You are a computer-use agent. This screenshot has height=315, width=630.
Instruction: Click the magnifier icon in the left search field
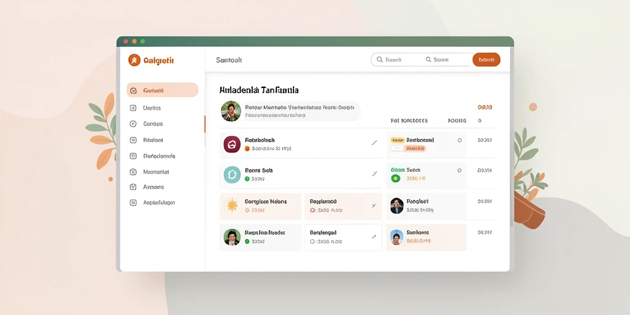coord(379,60)
